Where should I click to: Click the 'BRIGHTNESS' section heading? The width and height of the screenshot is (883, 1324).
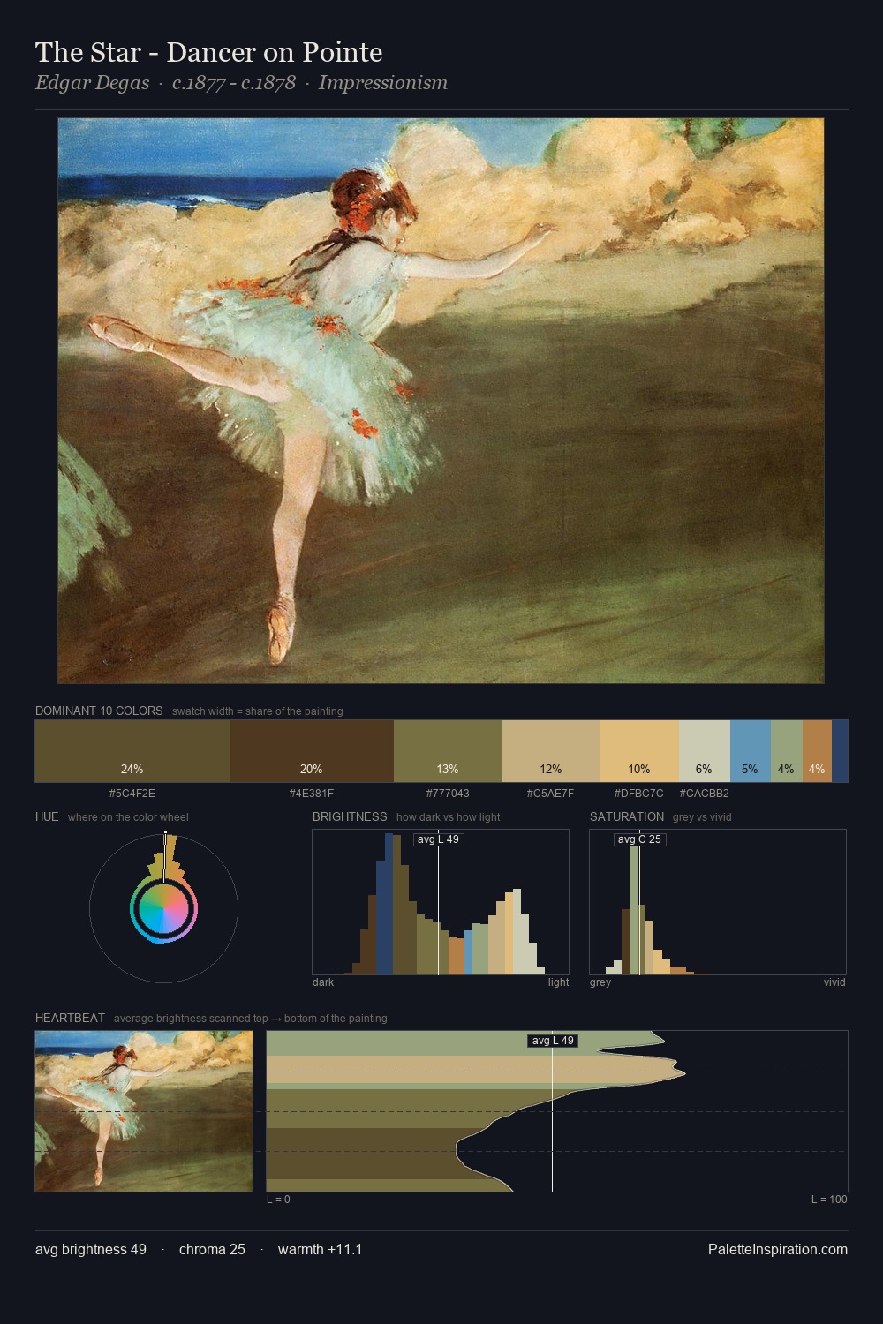[350, 816]
